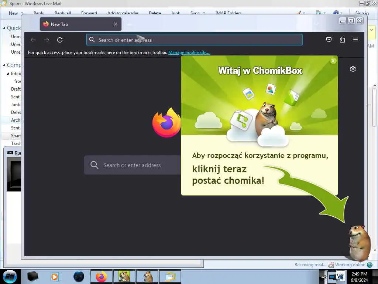Collapse the Inbox folder tree
The width and height of the screenshot is (378, 284).
(x=8, y=74)
